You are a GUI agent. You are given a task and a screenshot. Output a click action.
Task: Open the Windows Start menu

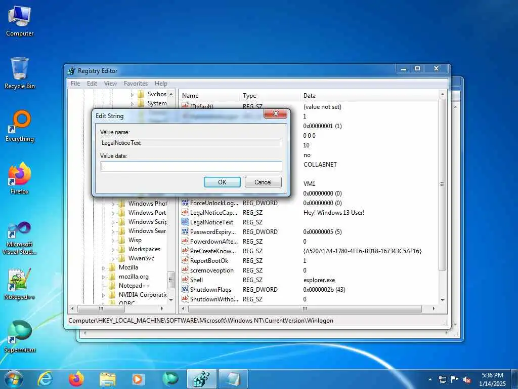[x=14, y=379]
